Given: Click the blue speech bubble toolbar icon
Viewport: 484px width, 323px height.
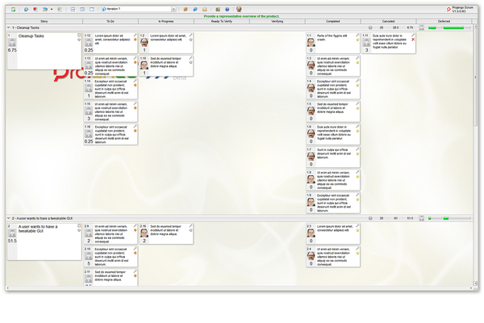Looking at the screenshot, I should [195, 9].
